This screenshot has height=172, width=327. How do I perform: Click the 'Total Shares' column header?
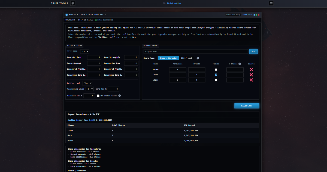(118, 125)
